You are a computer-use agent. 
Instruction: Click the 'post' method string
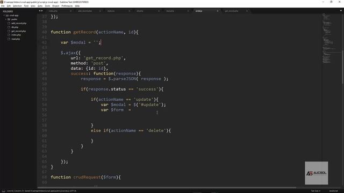pos(98,63)
